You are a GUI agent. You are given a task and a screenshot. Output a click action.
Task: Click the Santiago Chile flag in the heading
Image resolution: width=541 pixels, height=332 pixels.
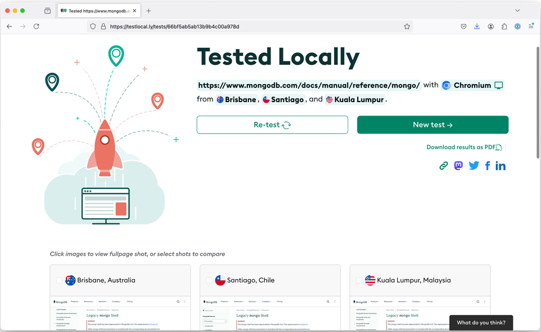pyautogui.click(x=266, y=100)
